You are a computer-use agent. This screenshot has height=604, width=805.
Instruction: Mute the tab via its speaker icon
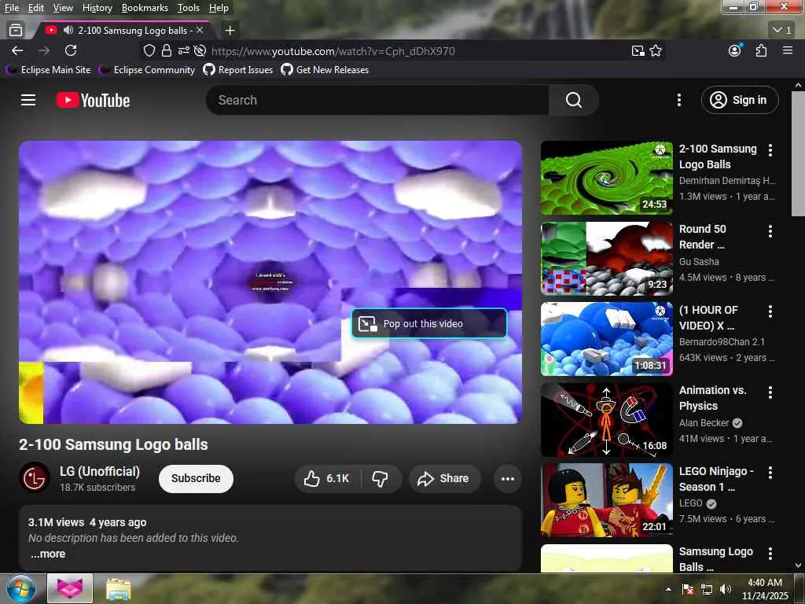pos(68,31)
